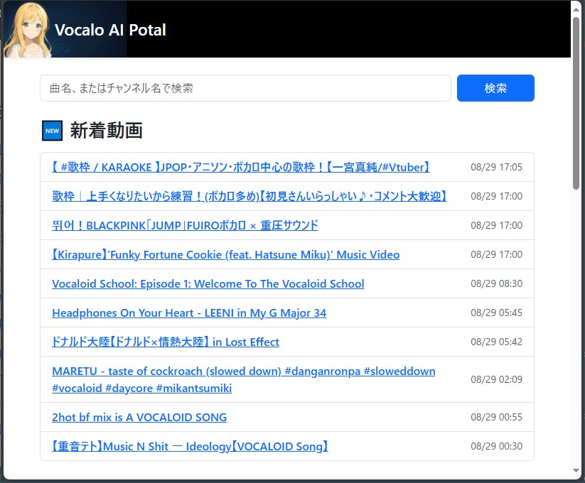The image size is (585, 483).
Task: Open 重音テト Music N Shit Ideology link
Action: coord(190,446)
